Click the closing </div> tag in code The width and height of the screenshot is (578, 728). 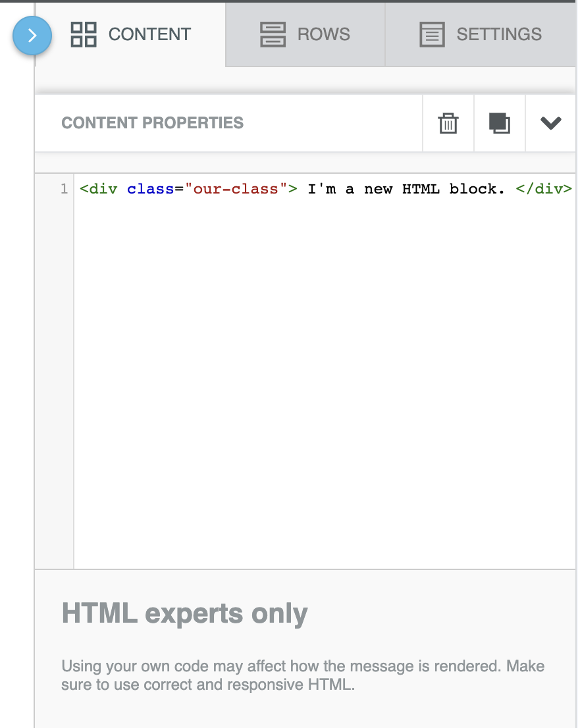544,189
